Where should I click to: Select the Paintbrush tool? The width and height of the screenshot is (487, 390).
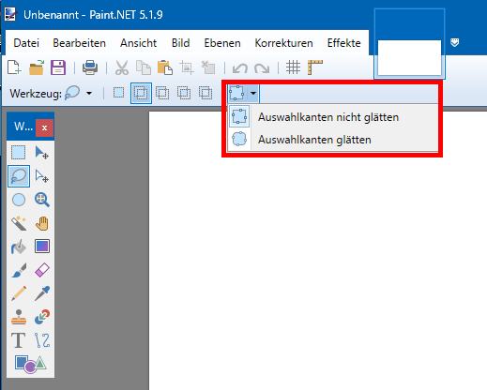tap(19, 270)
